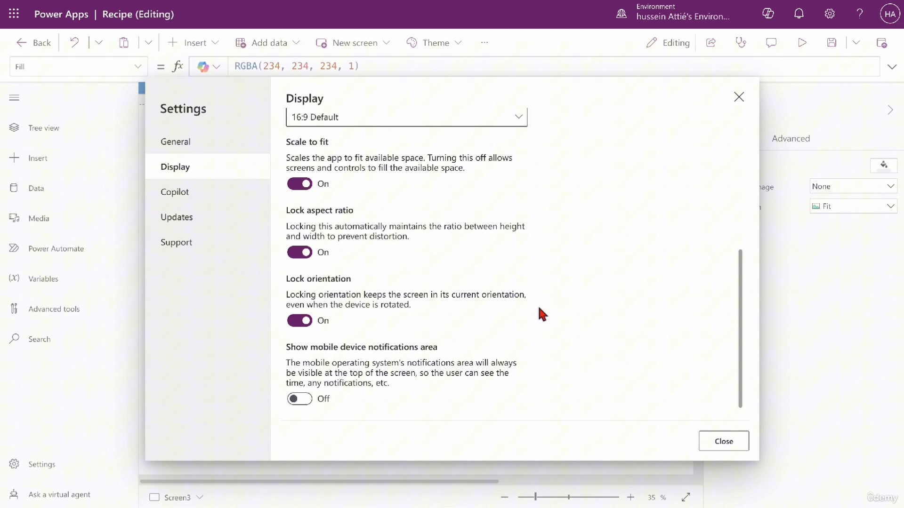Image resolution: width=904 pixels, height=508 pixels.
Task: Open the App checker stethoscope icon
Action: (x=741, y=43)
